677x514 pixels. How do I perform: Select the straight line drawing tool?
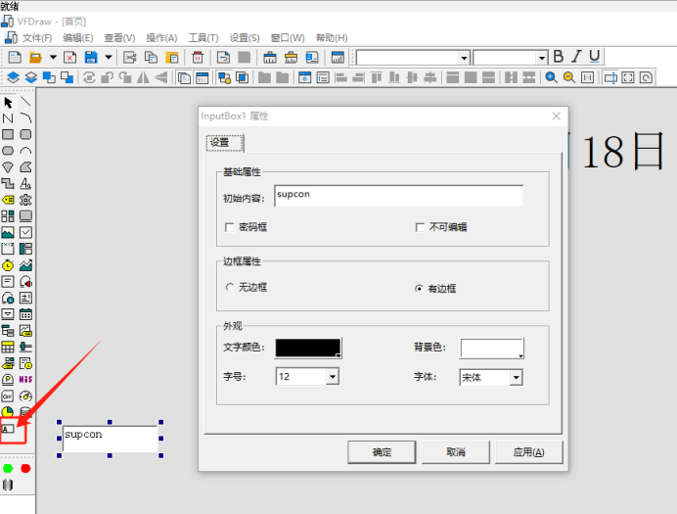tap(25, 102)
